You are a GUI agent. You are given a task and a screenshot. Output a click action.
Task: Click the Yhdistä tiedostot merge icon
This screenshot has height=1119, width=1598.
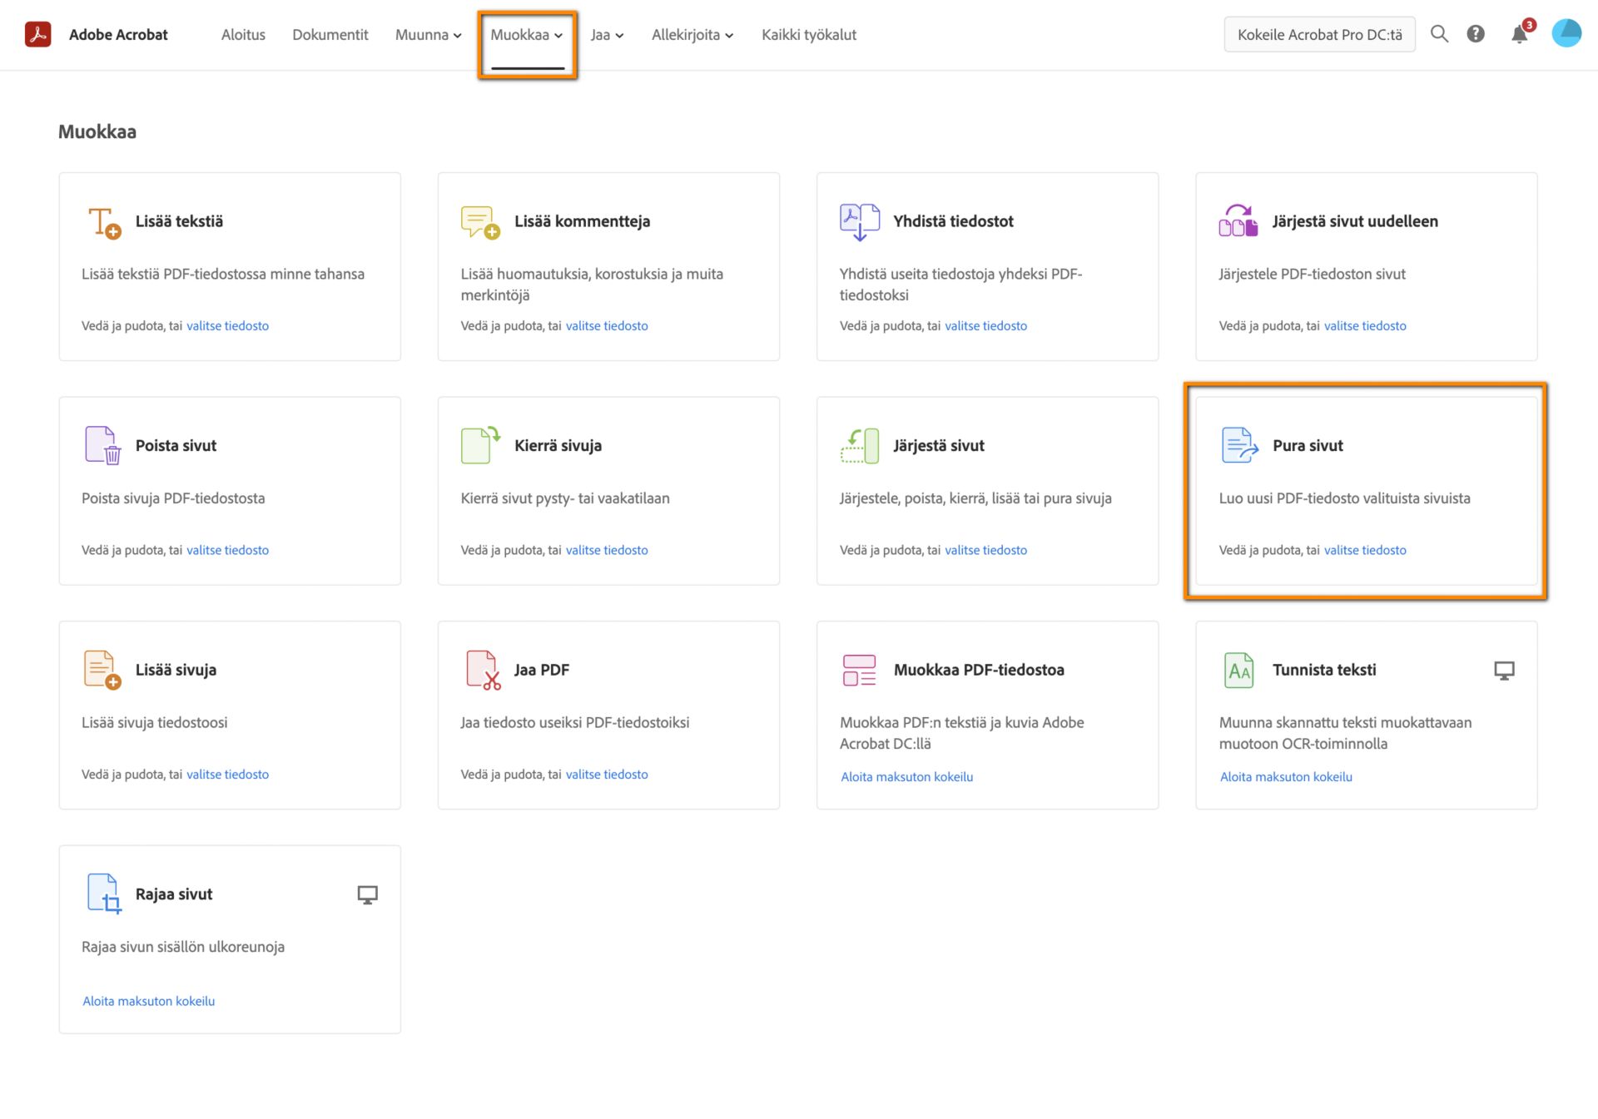coord(860,222)
